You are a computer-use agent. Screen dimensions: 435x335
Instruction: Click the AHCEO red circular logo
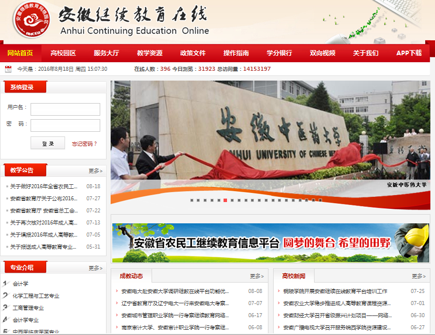32,20
